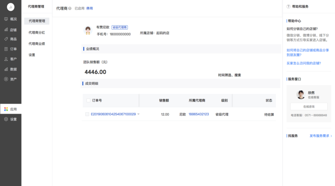335x186 pixels.
Task: Click 停用 to disable the agent
Action: (x=89, y=8)
